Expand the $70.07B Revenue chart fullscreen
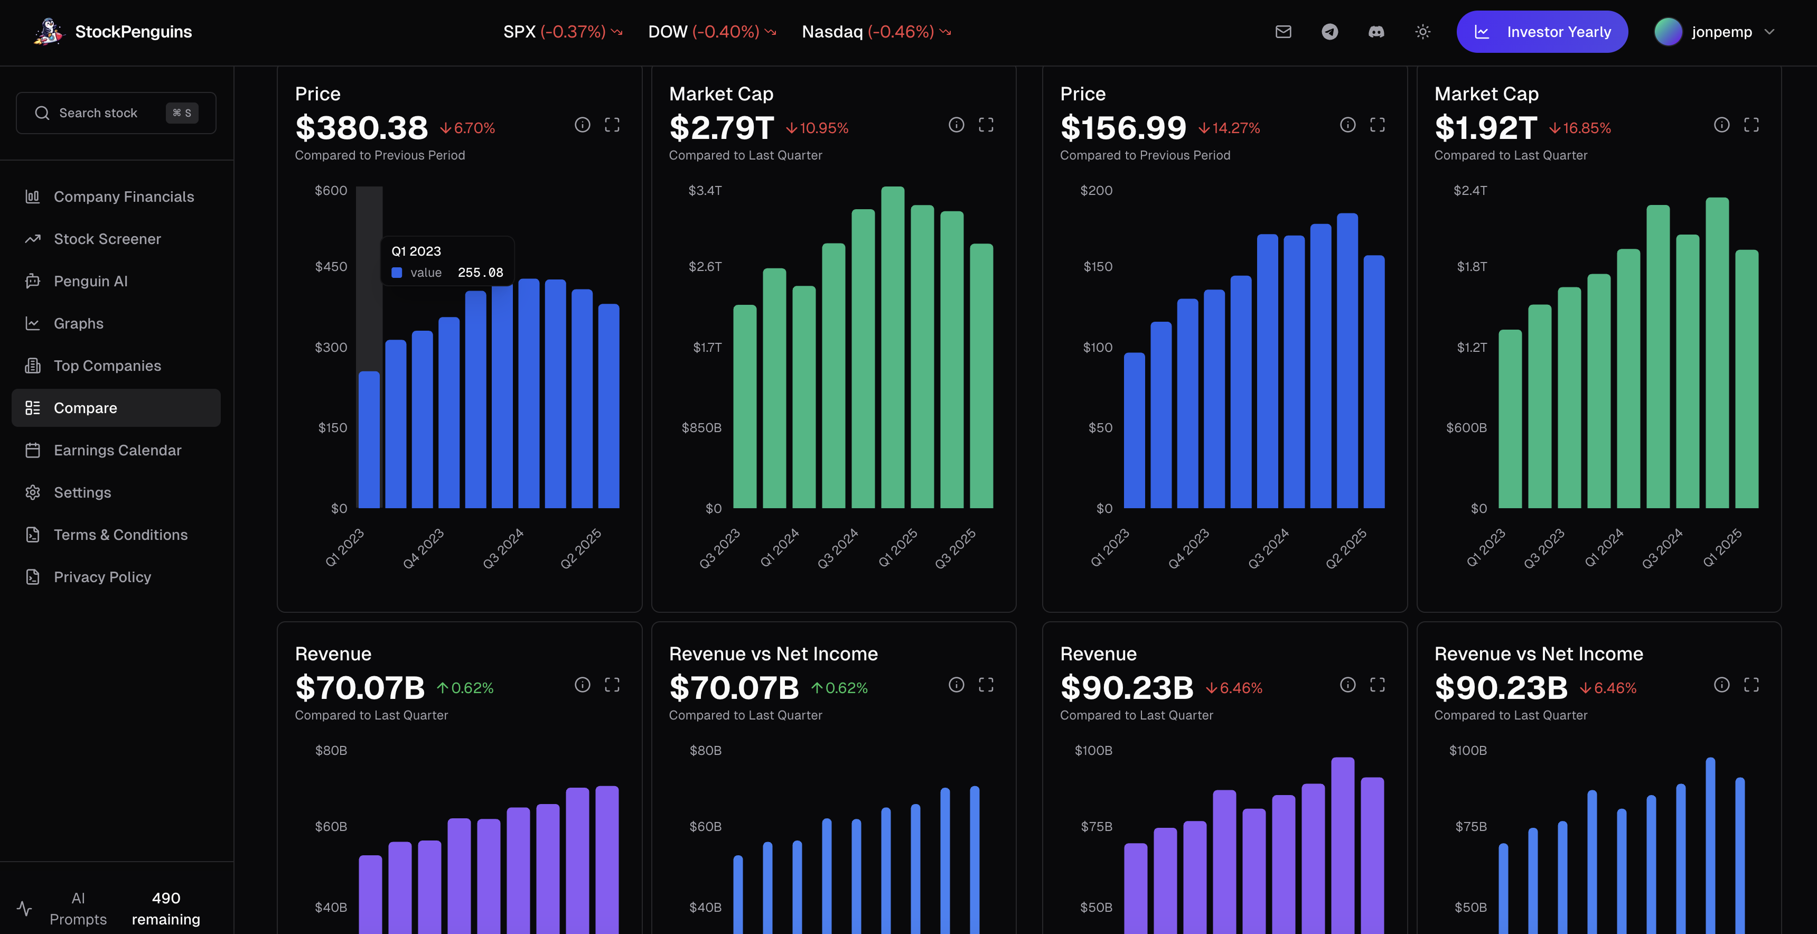The height and width of the screenshot is (934, 1817). tap(612, 685)
